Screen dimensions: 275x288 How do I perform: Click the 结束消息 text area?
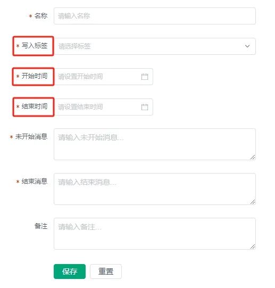pyautogui.click(x=155, y=189)
